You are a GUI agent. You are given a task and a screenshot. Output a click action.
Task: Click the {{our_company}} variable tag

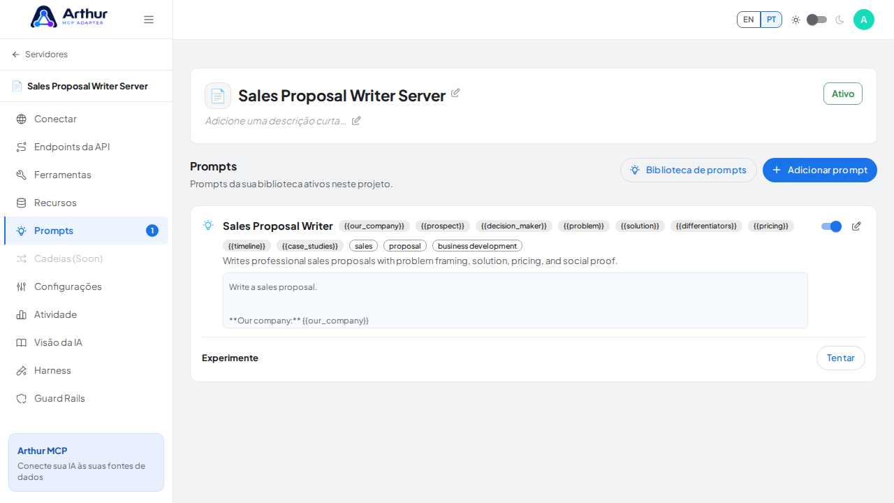pyautogui.click(x=374, y=226)
